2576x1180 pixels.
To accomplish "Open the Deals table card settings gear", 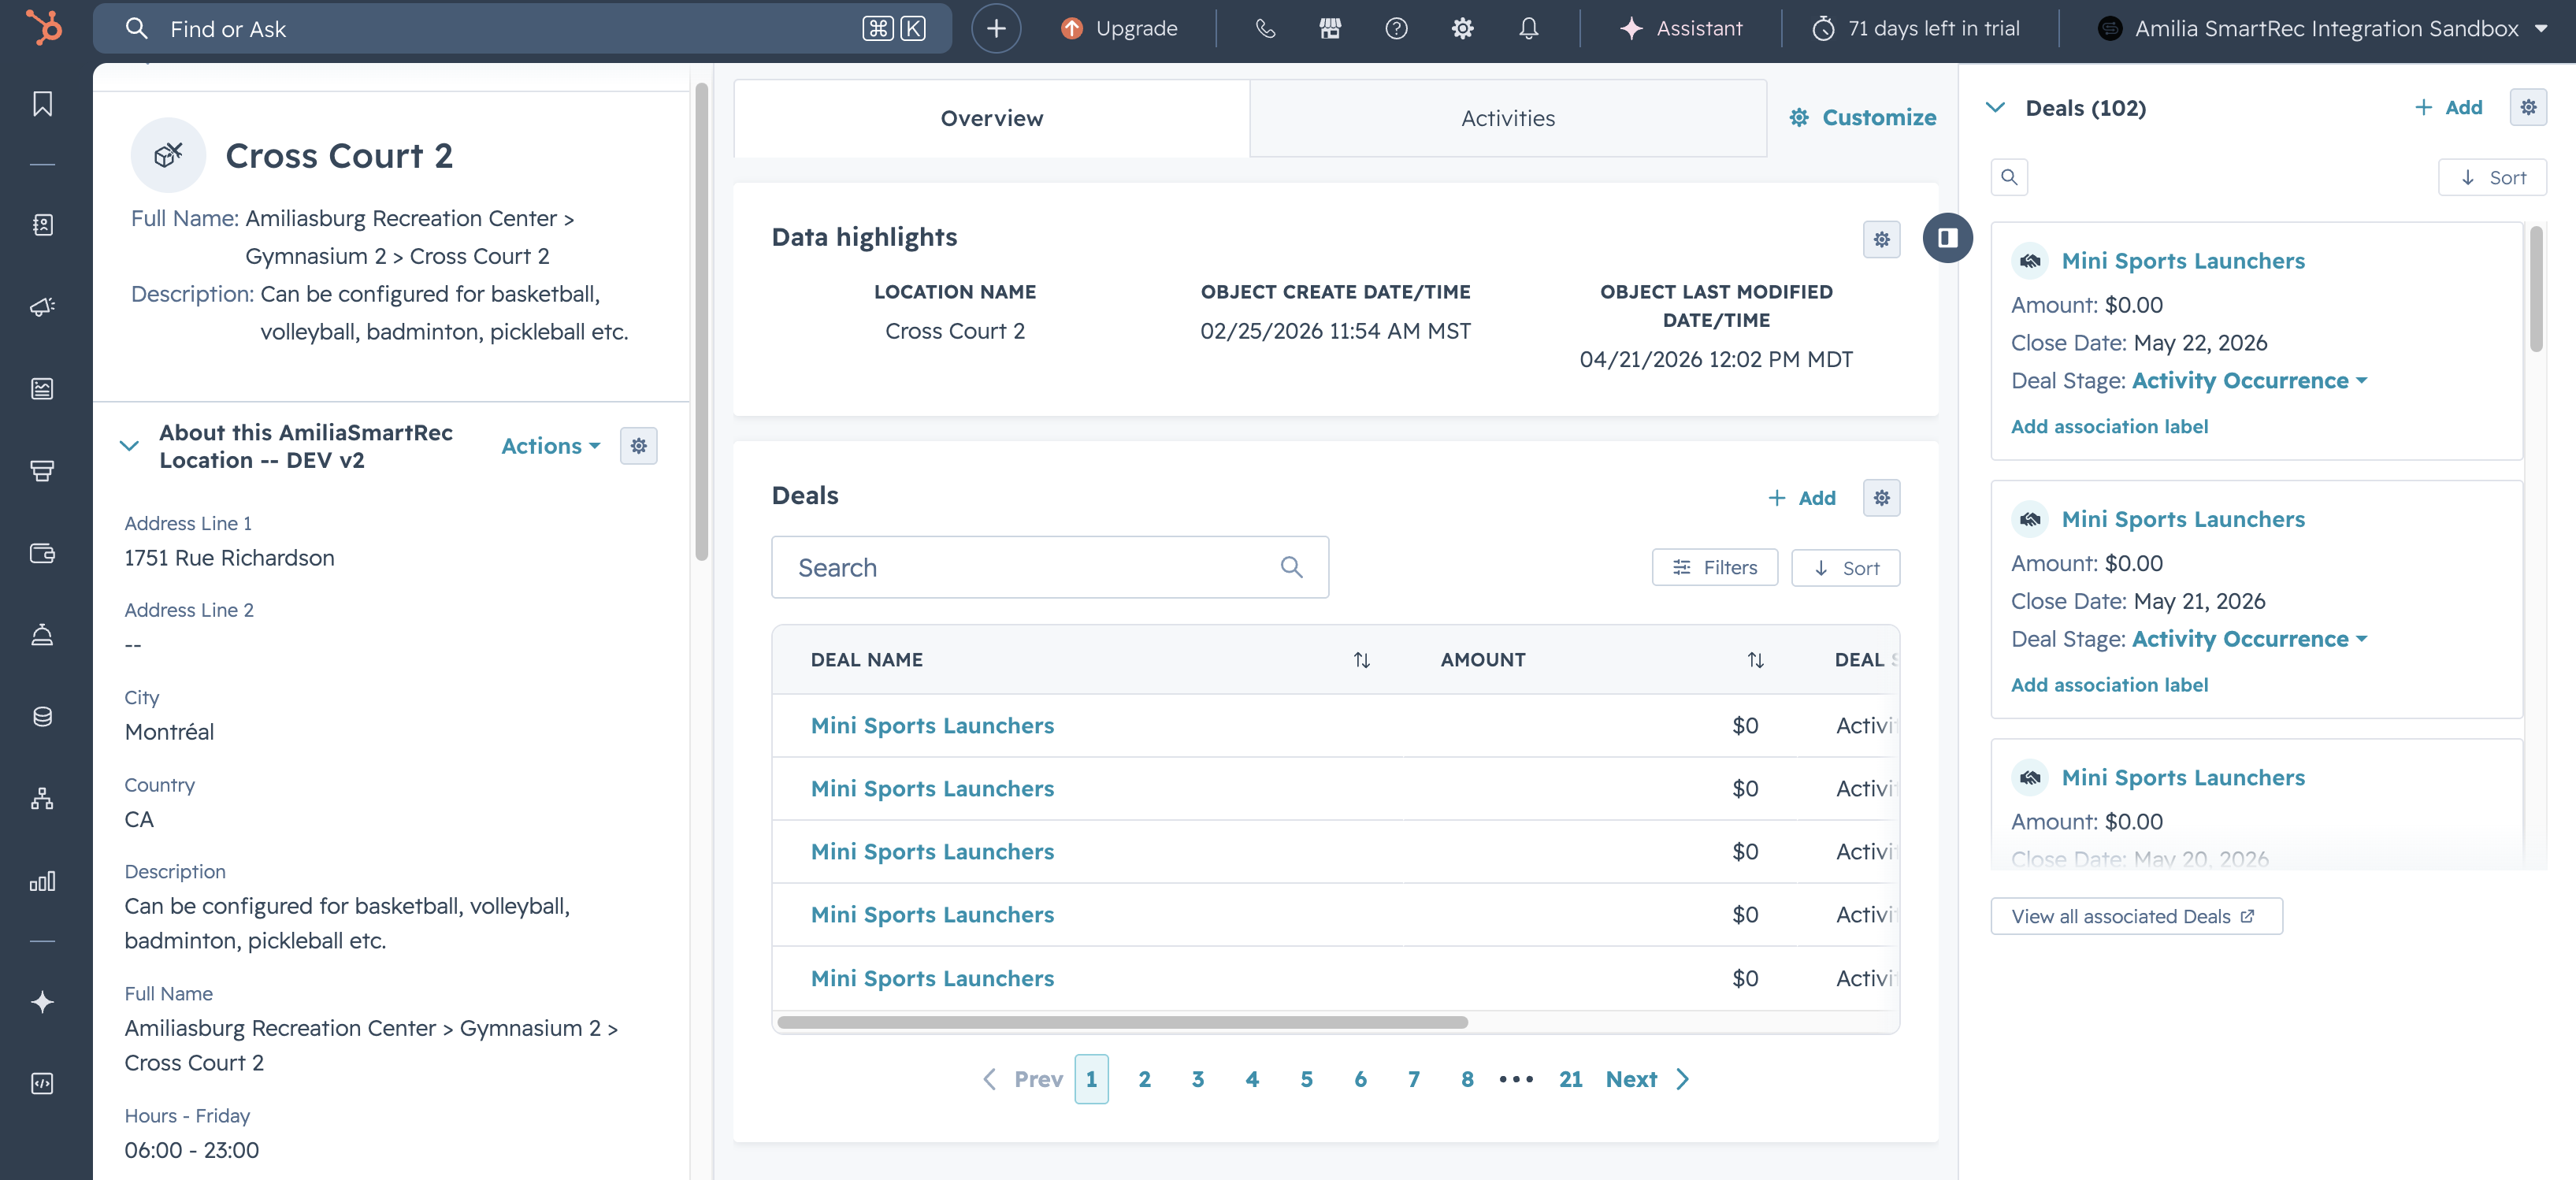I will pos(1881,498).
